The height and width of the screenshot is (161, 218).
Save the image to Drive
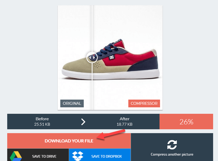coord(38,155)
